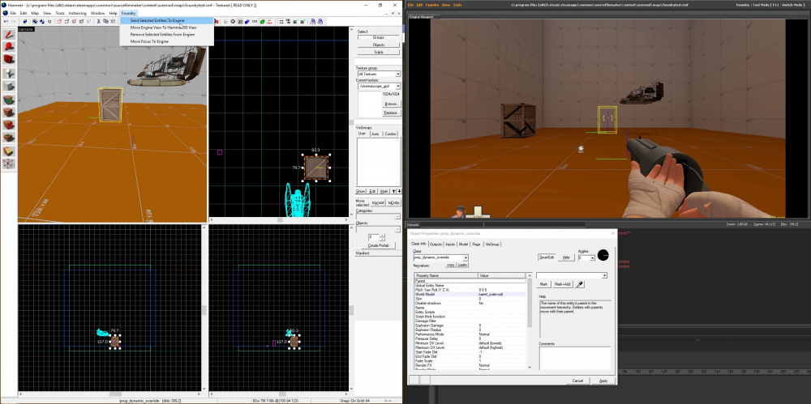
Task: Click the Apply button in Object Properties
Action: tap(603, 380)
